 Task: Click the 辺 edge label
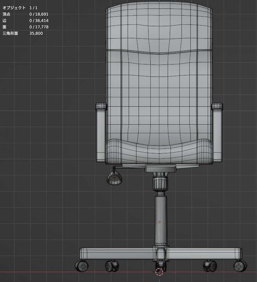pyautogui.click(x=4, y=21)
